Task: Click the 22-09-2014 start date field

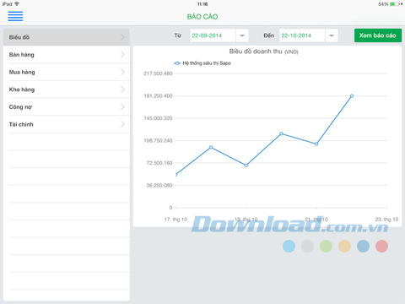Action: (x=213, y=35)
